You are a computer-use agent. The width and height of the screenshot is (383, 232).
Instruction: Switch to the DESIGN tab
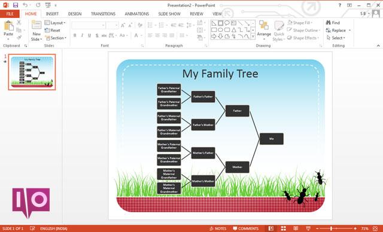click(75, 14)
